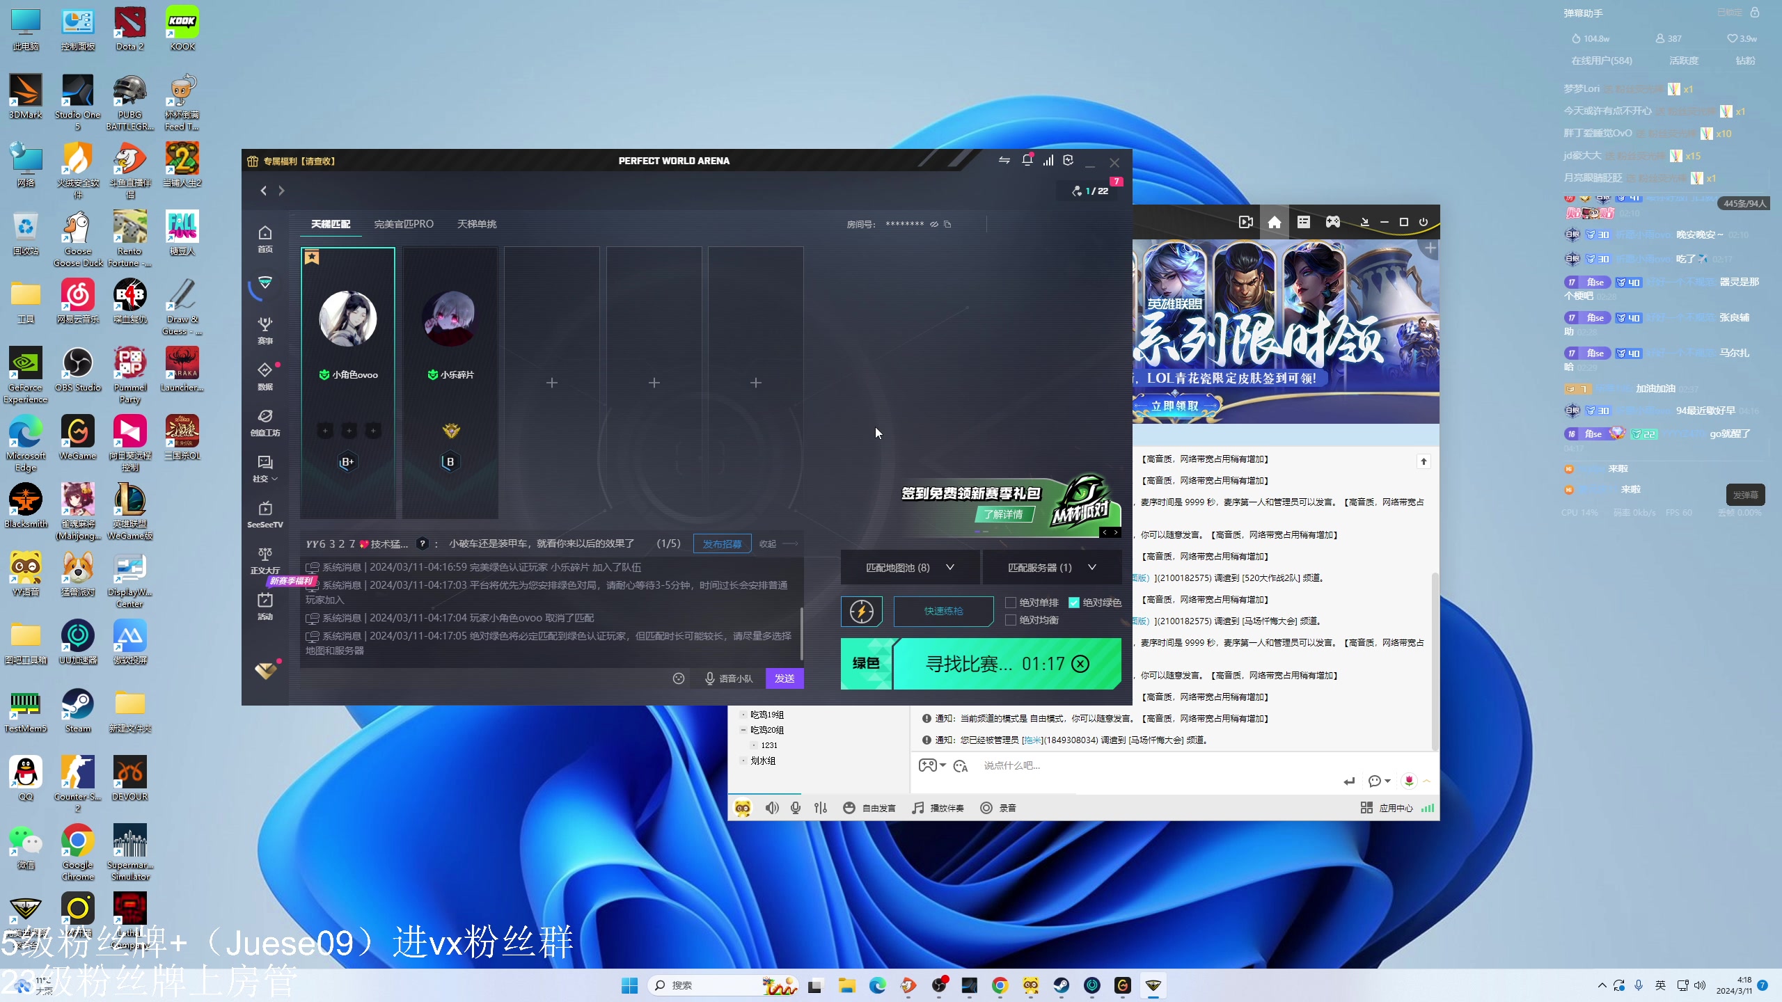Open the network signal bars icon

[x=1048, y=161]
